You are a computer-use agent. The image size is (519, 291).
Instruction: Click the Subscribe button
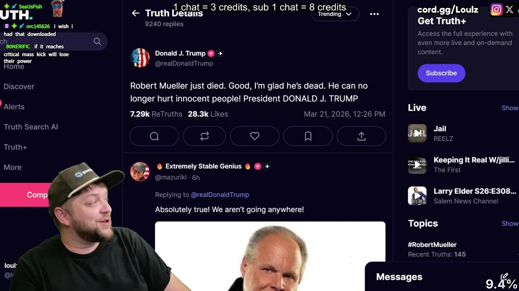[441, 73]
